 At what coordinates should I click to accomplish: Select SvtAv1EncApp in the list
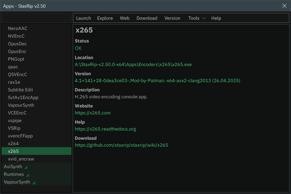(23, 98)
